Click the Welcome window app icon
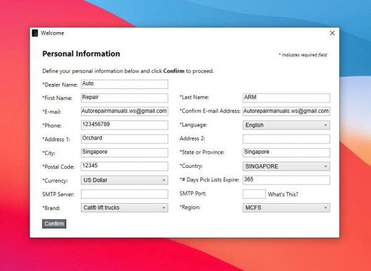Viewport: 371px width, 271px height. [35, 33]
